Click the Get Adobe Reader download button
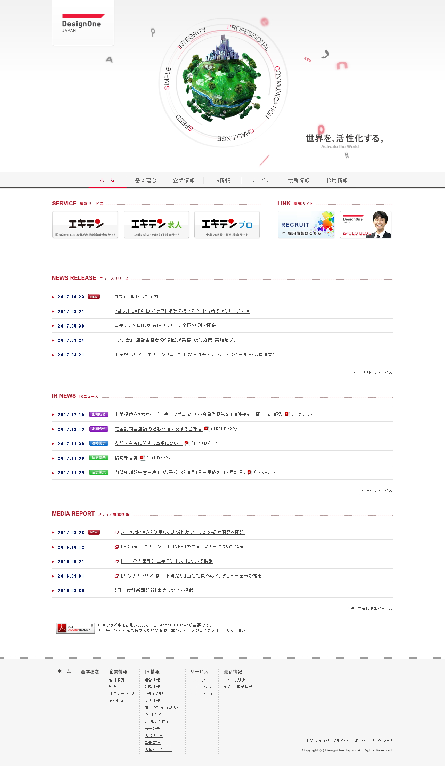 tap(75, 628)
